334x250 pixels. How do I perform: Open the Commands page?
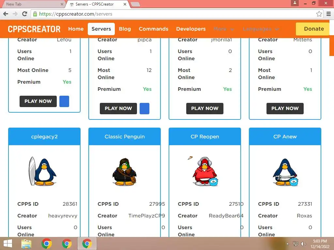coord(154,29)
